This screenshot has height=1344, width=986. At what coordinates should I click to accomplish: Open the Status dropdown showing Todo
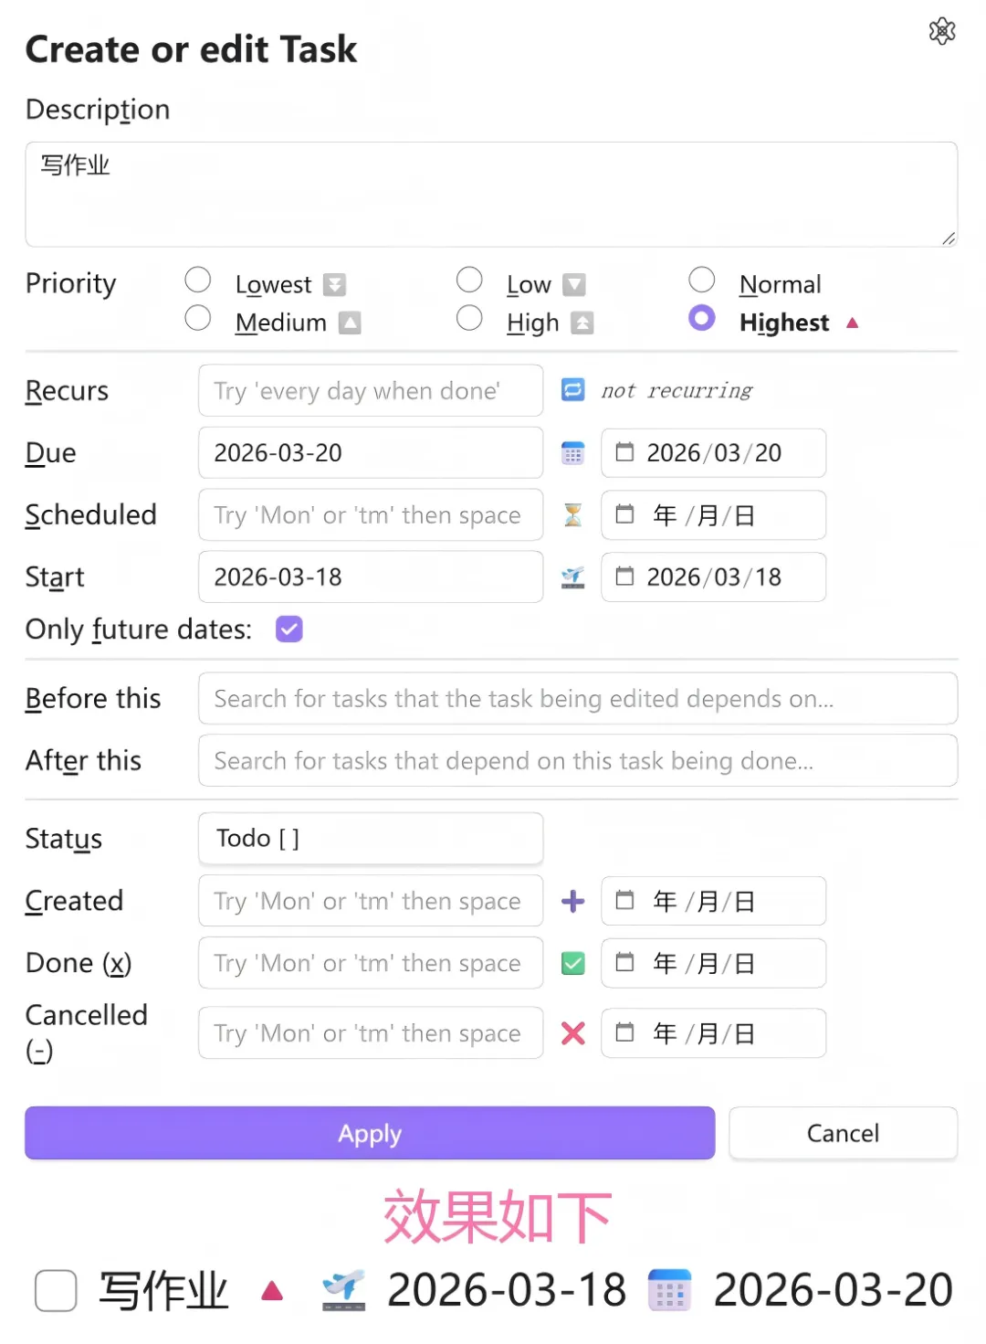coord(371,838)
